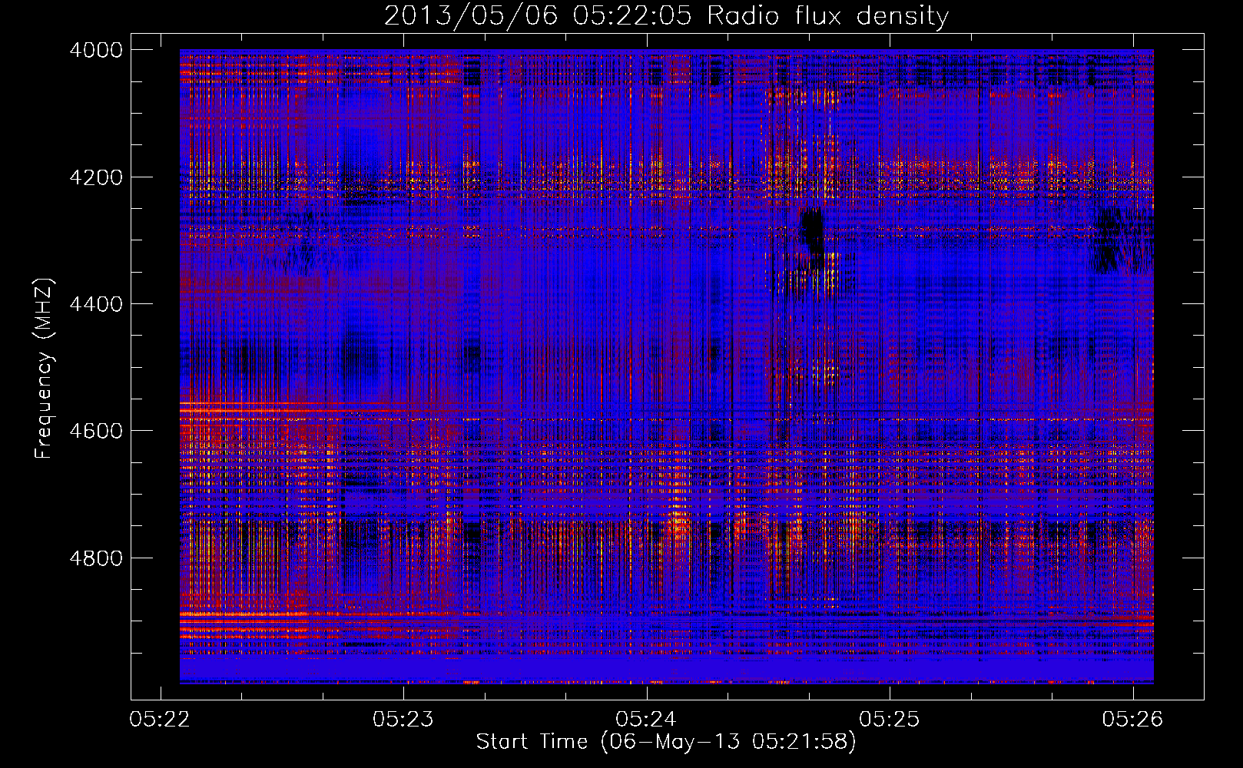Click the 05:24 time tick label
Screen dimensions: 1243x768
tap(646, 719)
